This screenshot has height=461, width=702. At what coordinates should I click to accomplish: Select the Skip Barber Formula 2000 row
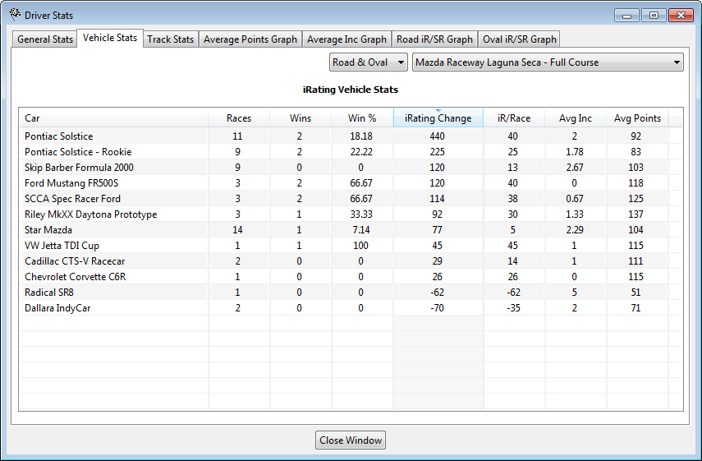pyautogui.click(x=351, y=168)
